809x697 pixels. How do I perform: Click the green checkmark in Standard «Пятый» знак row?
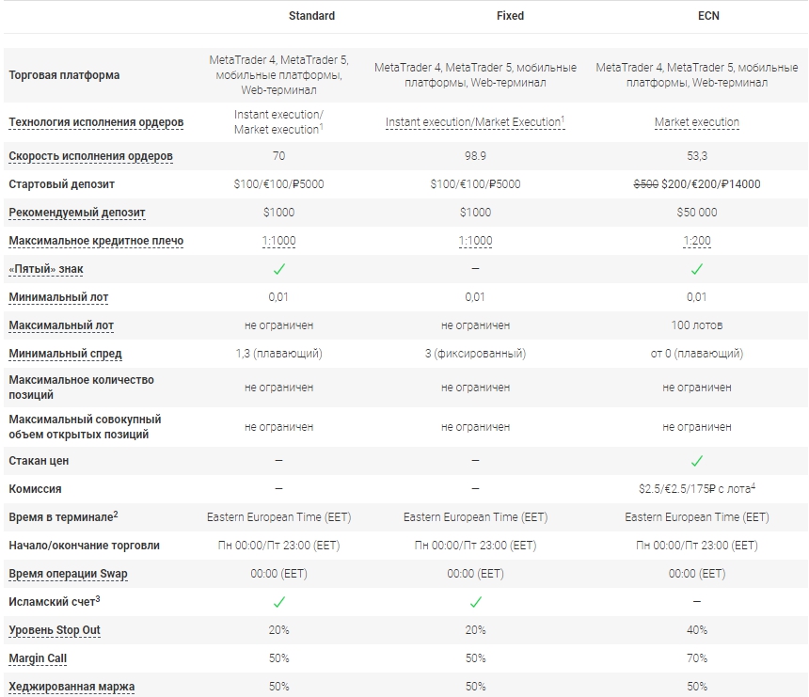click(x=278, y=269)
